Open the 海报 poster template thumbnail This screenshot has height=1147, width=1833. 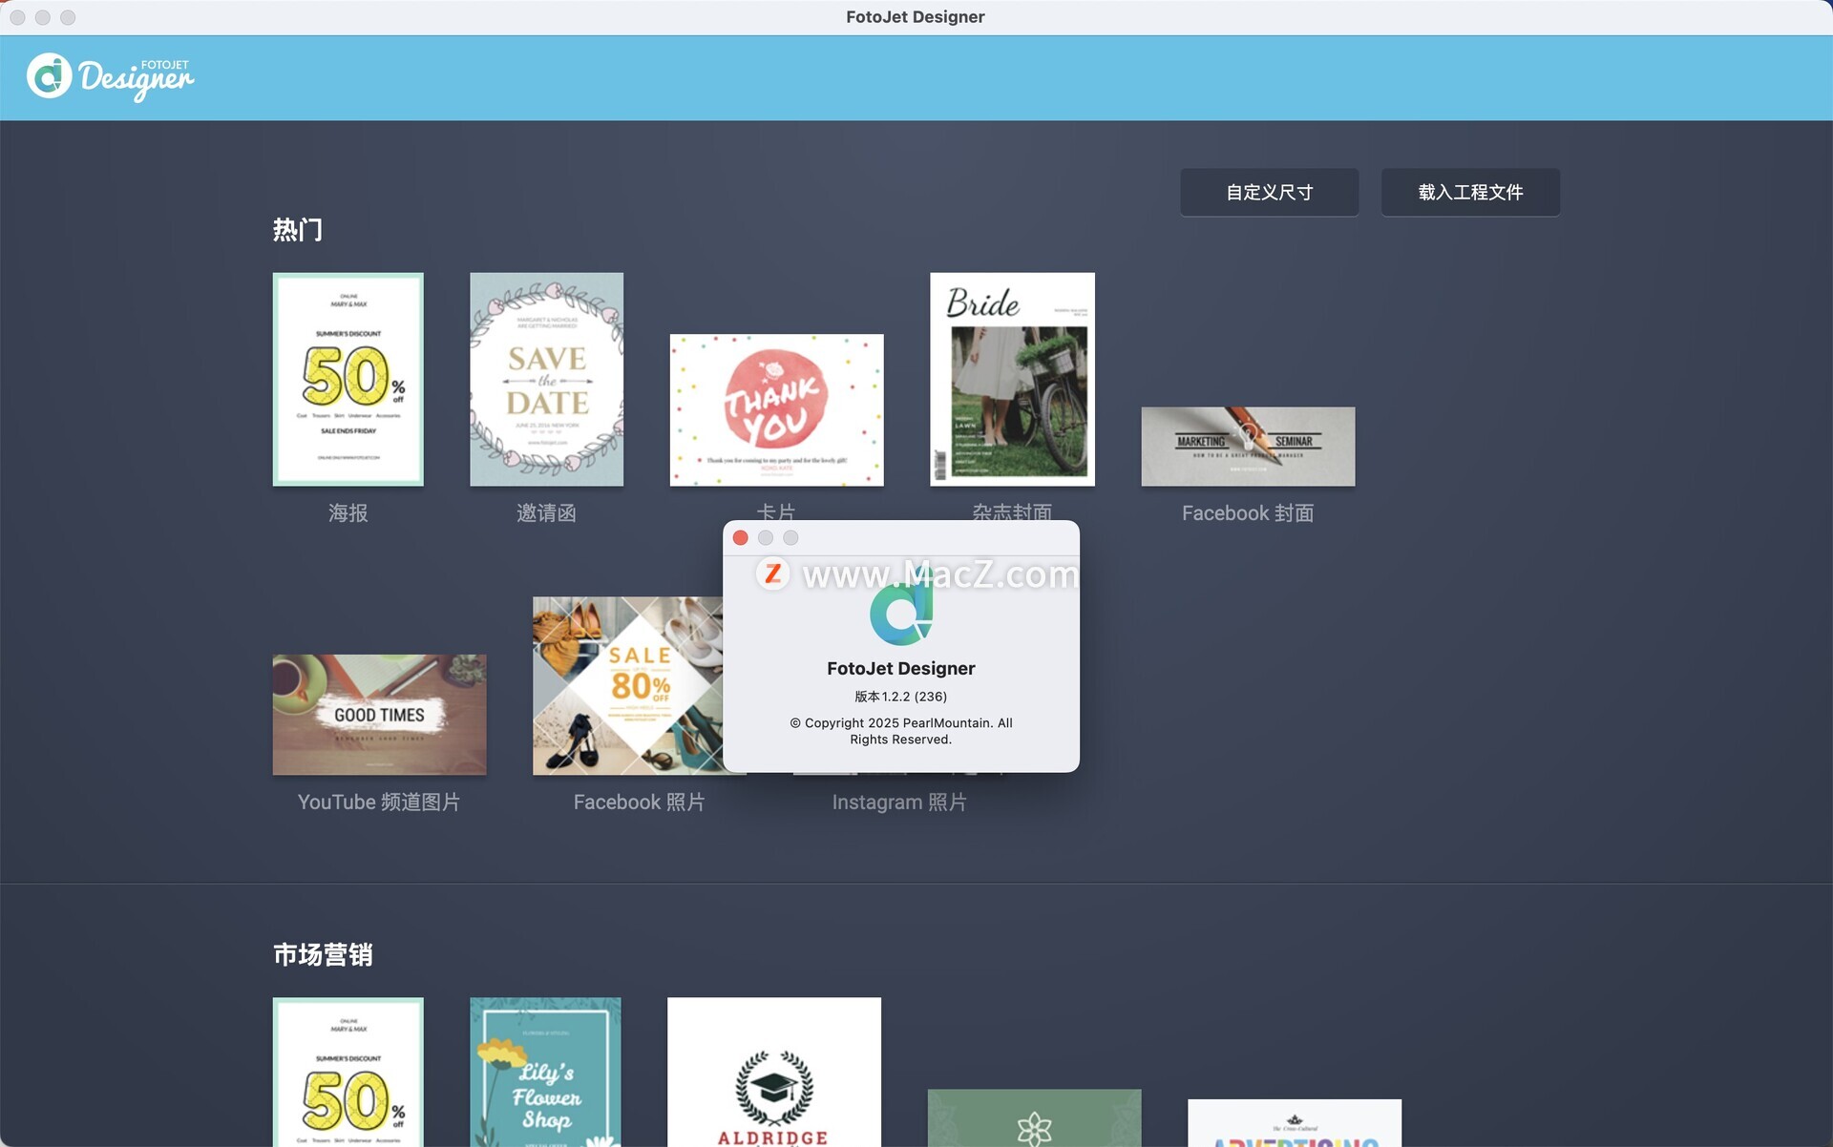pyautogui.click(x=348, y=379)
